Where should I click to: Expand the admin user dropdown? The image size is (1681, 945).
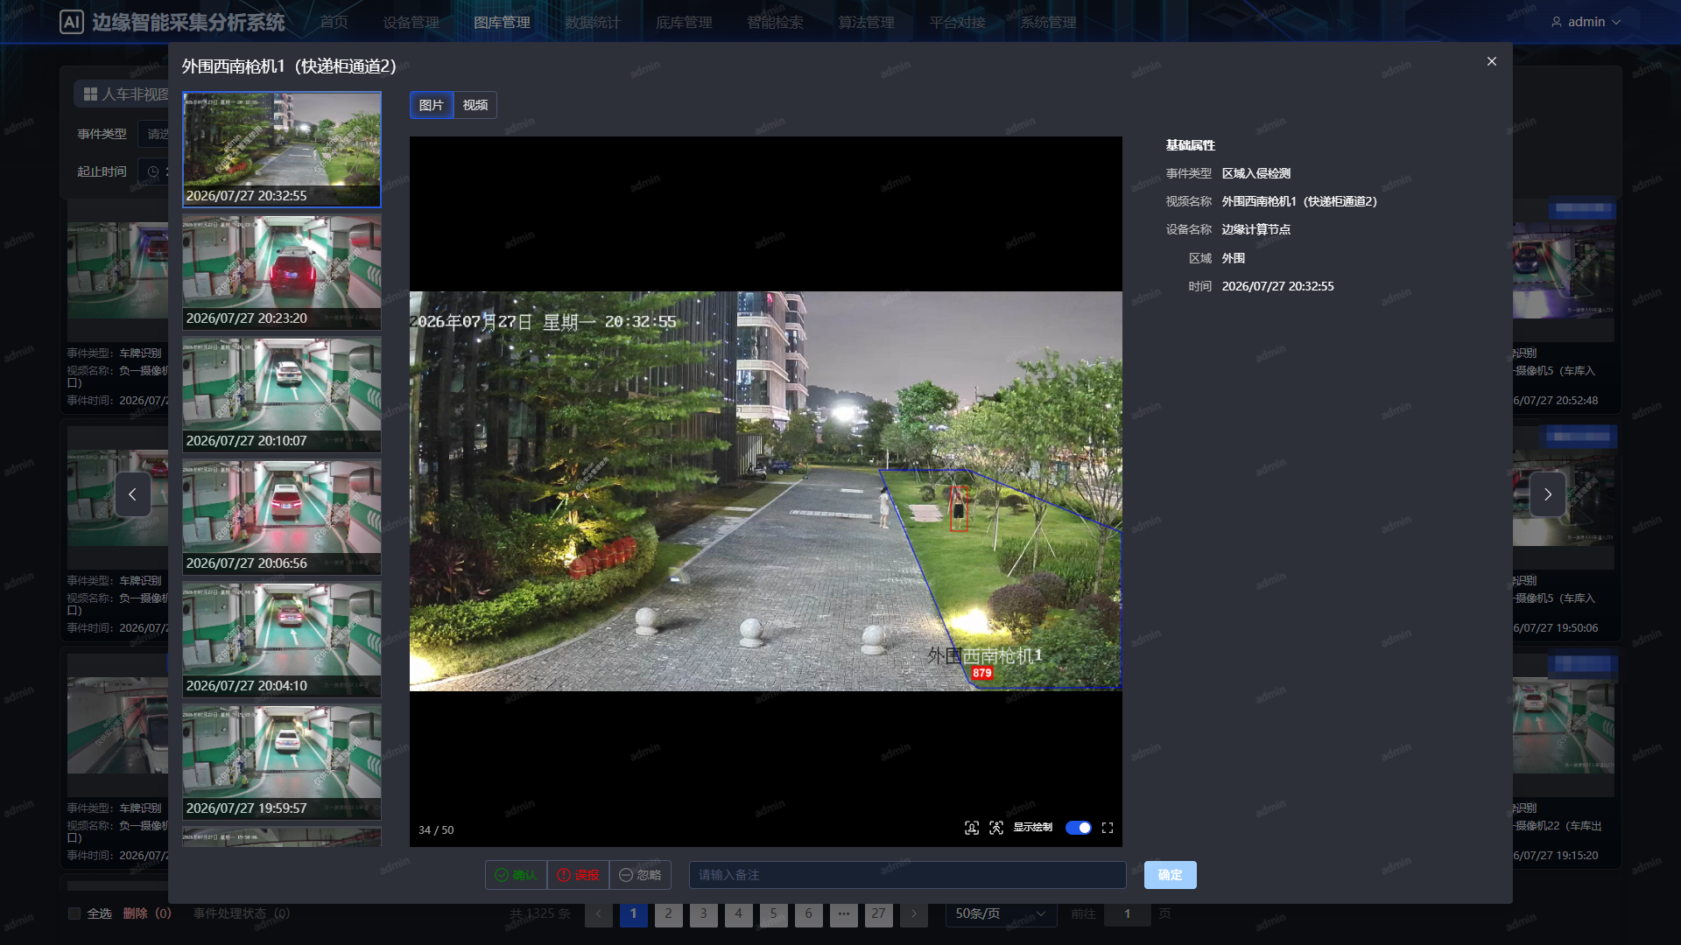click(x=1586, y=22)
